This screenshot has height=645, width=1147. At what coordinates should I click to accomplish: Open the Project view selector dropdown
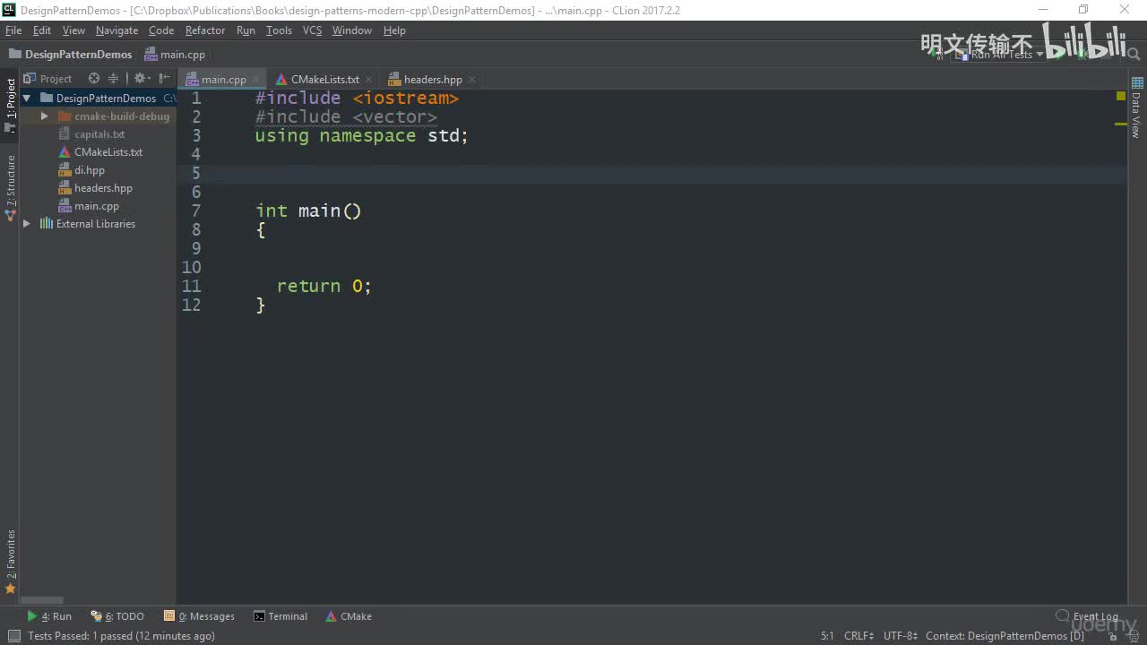[48, 79]
